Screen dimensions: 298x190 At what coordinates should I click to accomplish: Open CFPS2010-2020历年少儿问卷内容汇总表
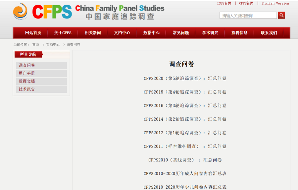pos(185,187)
